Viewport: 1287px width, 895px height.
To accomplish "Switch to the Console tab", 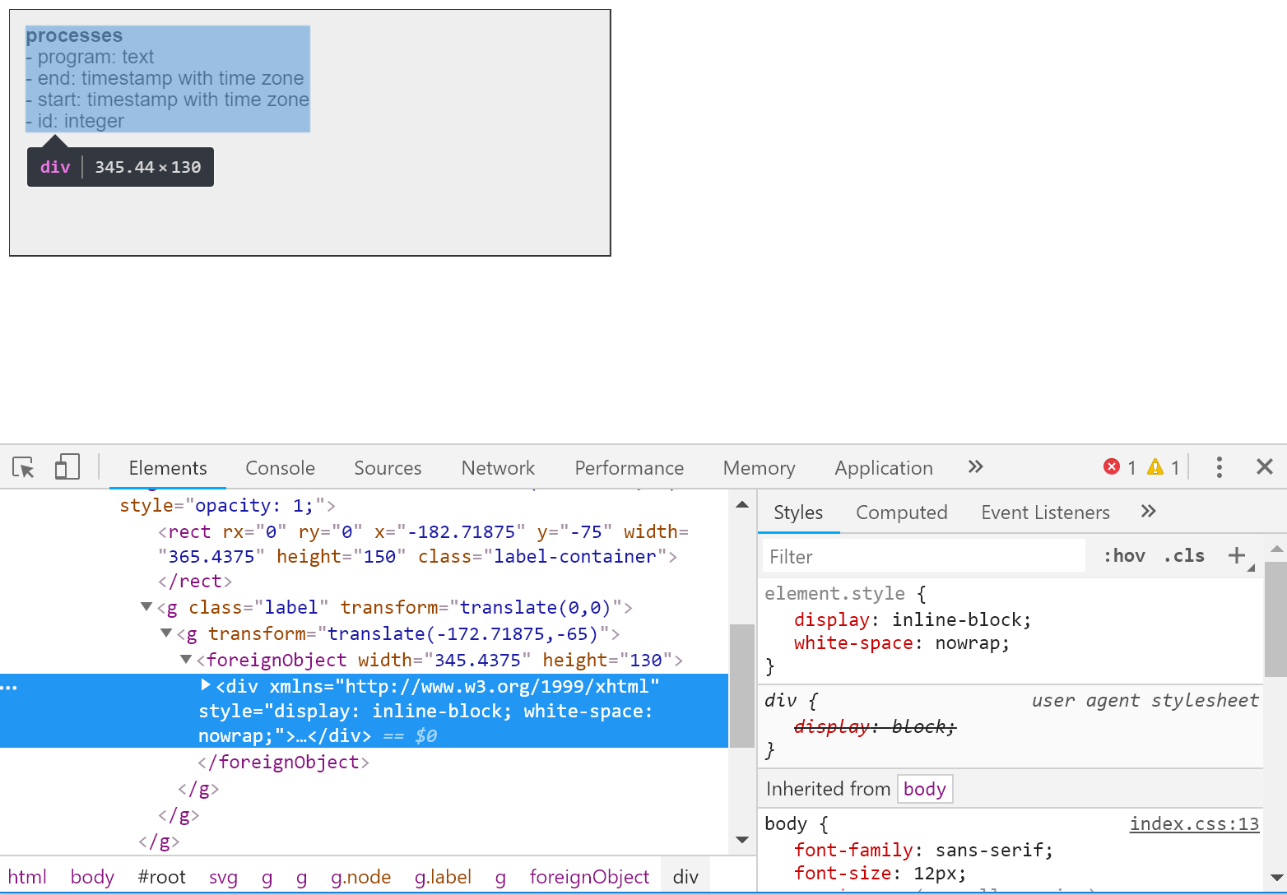I will pos(280,468).
